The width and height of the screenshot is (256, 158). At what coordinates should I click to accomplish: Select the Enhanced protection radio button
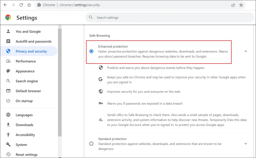tap(91, 51)
